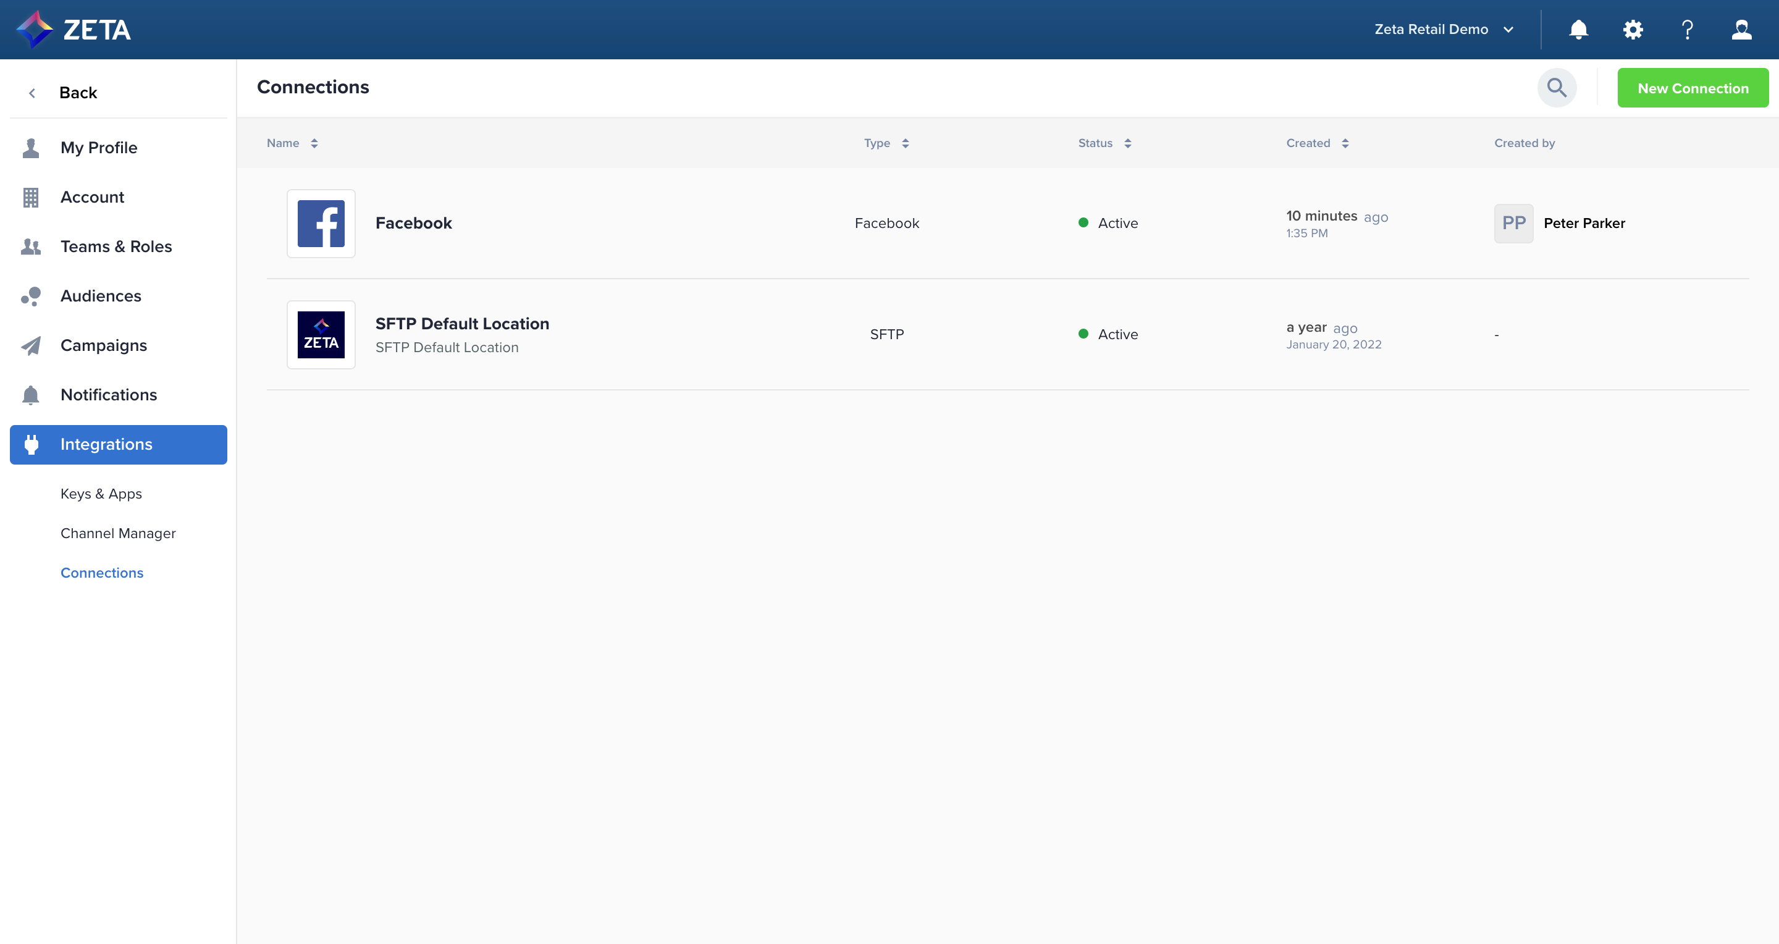Open the SFTP Default Location connection
This screenshot has height=944, width=1779.
(462, 324)
